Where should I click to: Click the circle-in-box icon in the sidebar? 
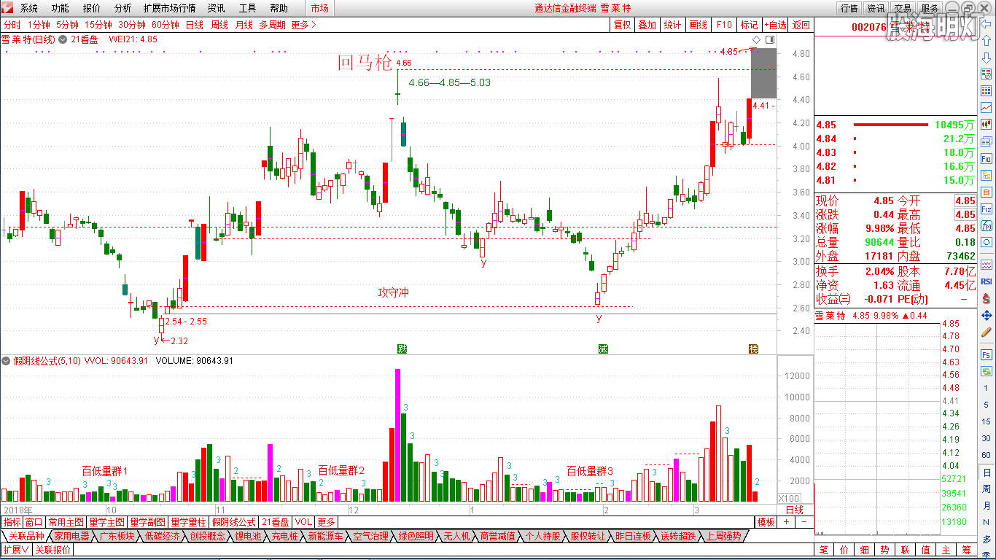(987, 242)
